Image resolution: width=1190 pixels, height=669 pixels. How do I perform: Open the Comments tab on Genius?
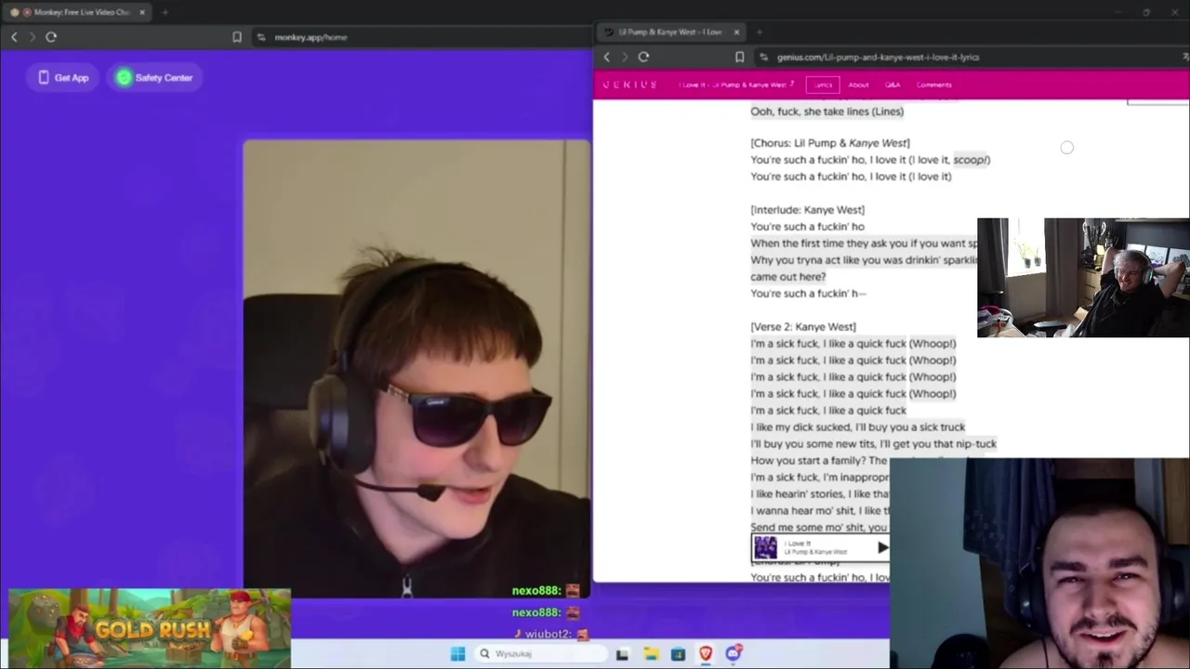933,85
